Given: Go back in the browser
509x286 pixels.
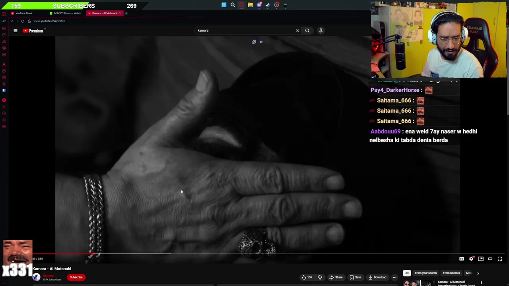Looking at the screenshot, I should (12, 21).
